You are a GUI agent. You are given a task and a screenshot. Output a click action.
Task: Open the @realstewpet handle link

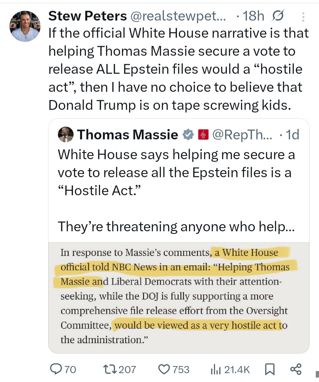click(x=178, y=16)
